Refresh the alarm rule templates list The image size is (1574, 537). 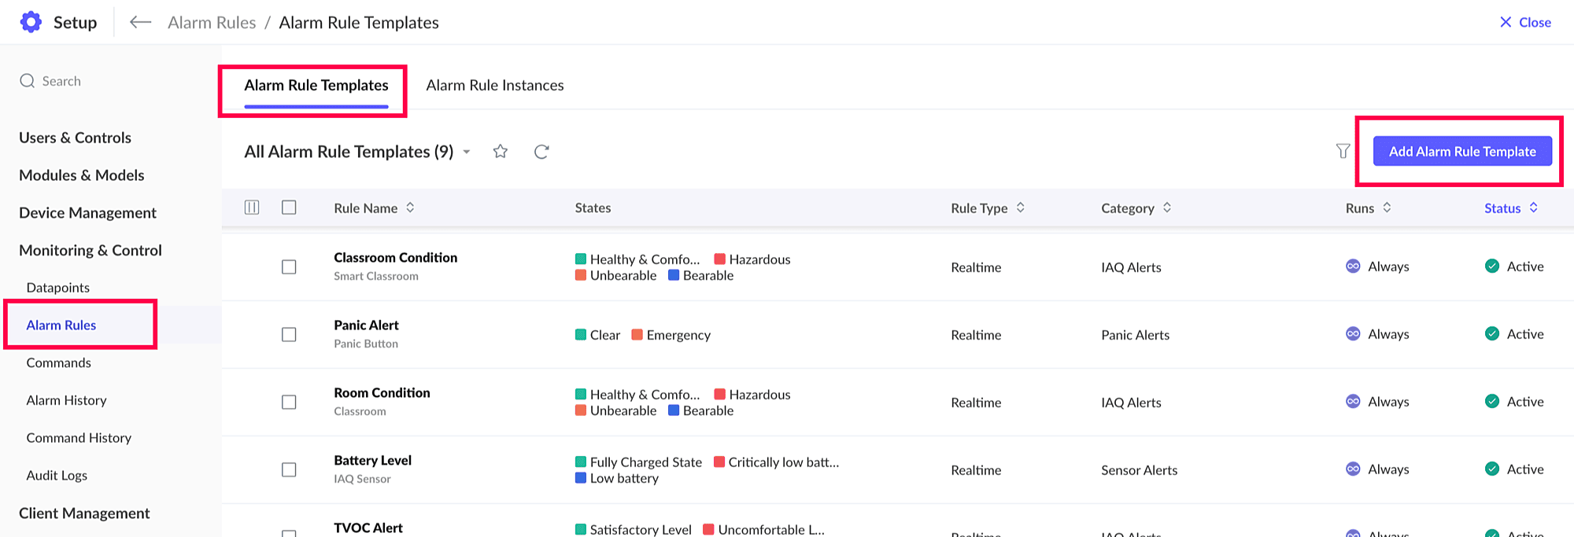(x=541, y=152)
